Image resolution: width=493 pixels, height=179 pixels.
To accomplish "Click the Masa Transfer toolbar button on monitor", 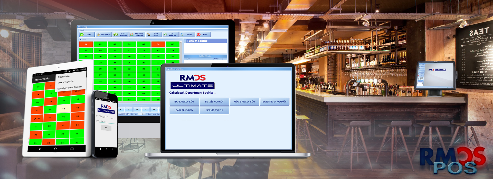I will [120, 35].
